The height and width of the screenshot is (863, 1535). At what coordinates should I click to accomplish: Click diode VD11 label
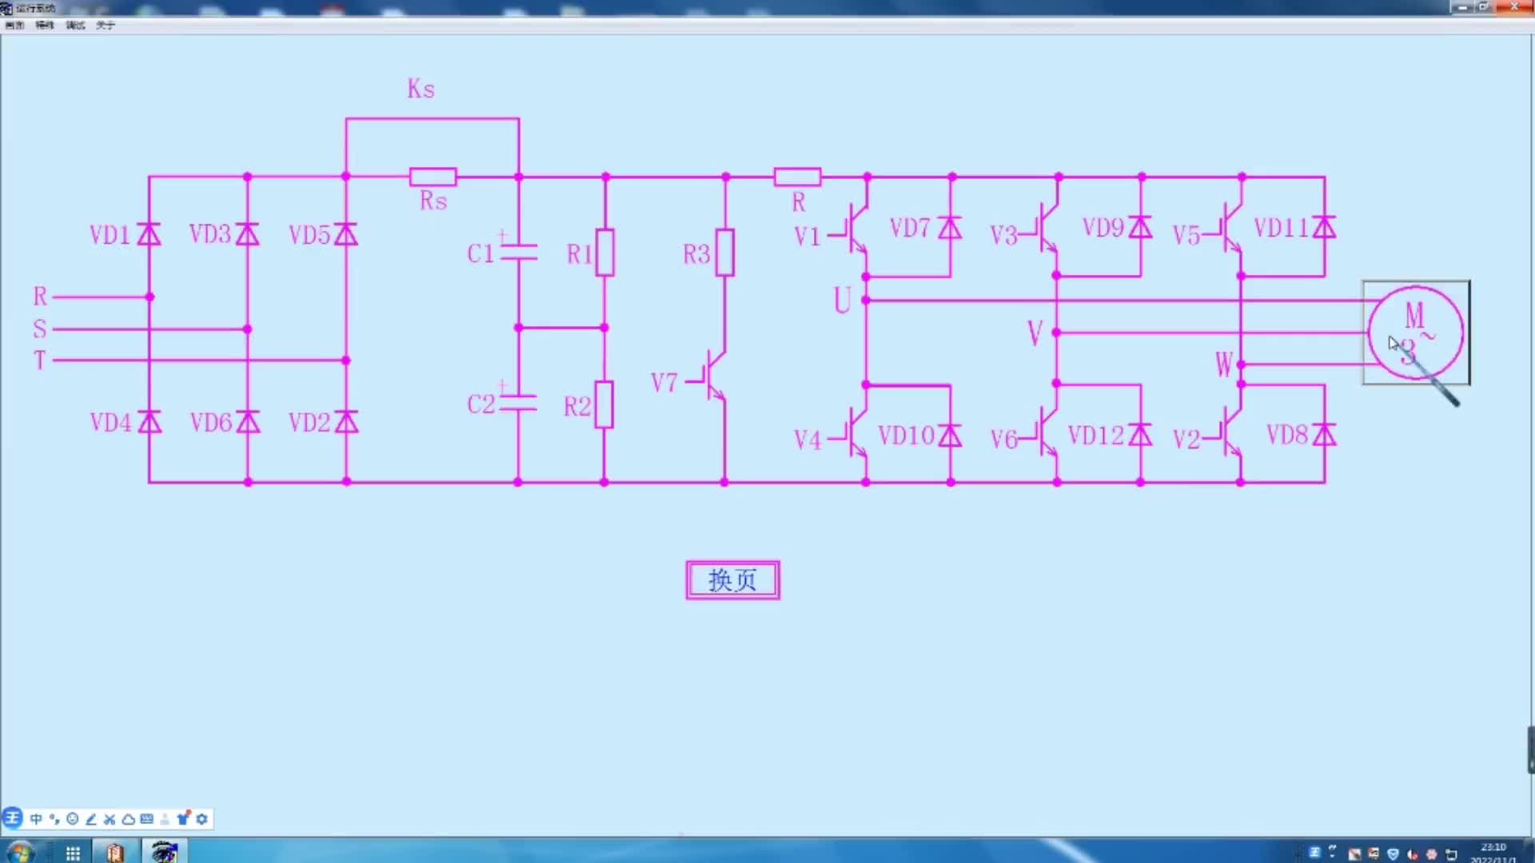1282,228
